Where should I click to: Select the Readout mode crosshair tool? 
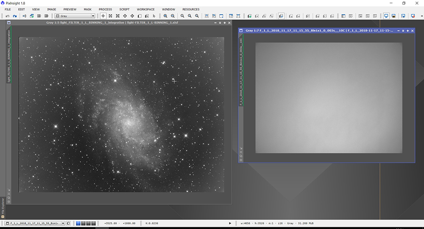[x=103, y=16]
